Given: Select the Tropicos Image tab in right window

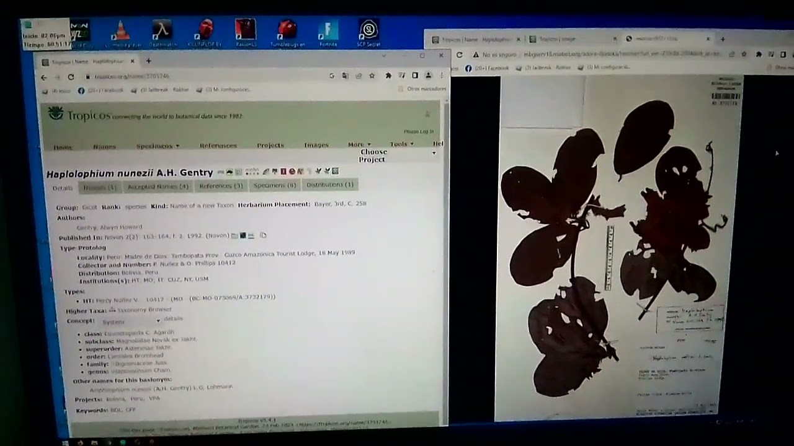Looking at the screenshot, I should pyautogui.click(x=572, y=39).
